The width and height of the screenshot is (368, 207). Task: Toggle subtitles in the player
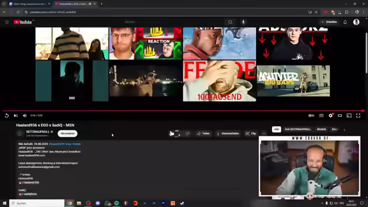[321, 116]
